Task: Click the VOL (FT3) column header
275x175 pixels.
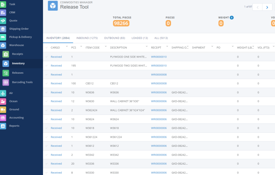Action: 263,48
